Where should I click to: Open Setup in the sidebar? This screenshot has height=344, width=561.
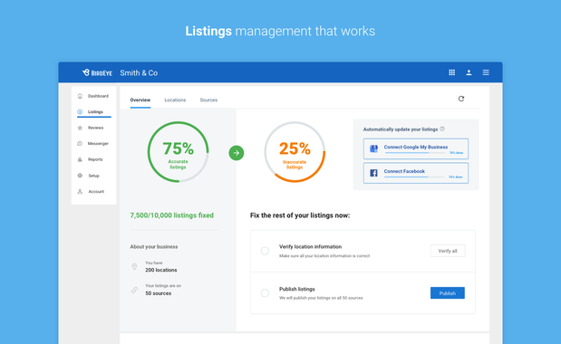(x=93, y=176)
